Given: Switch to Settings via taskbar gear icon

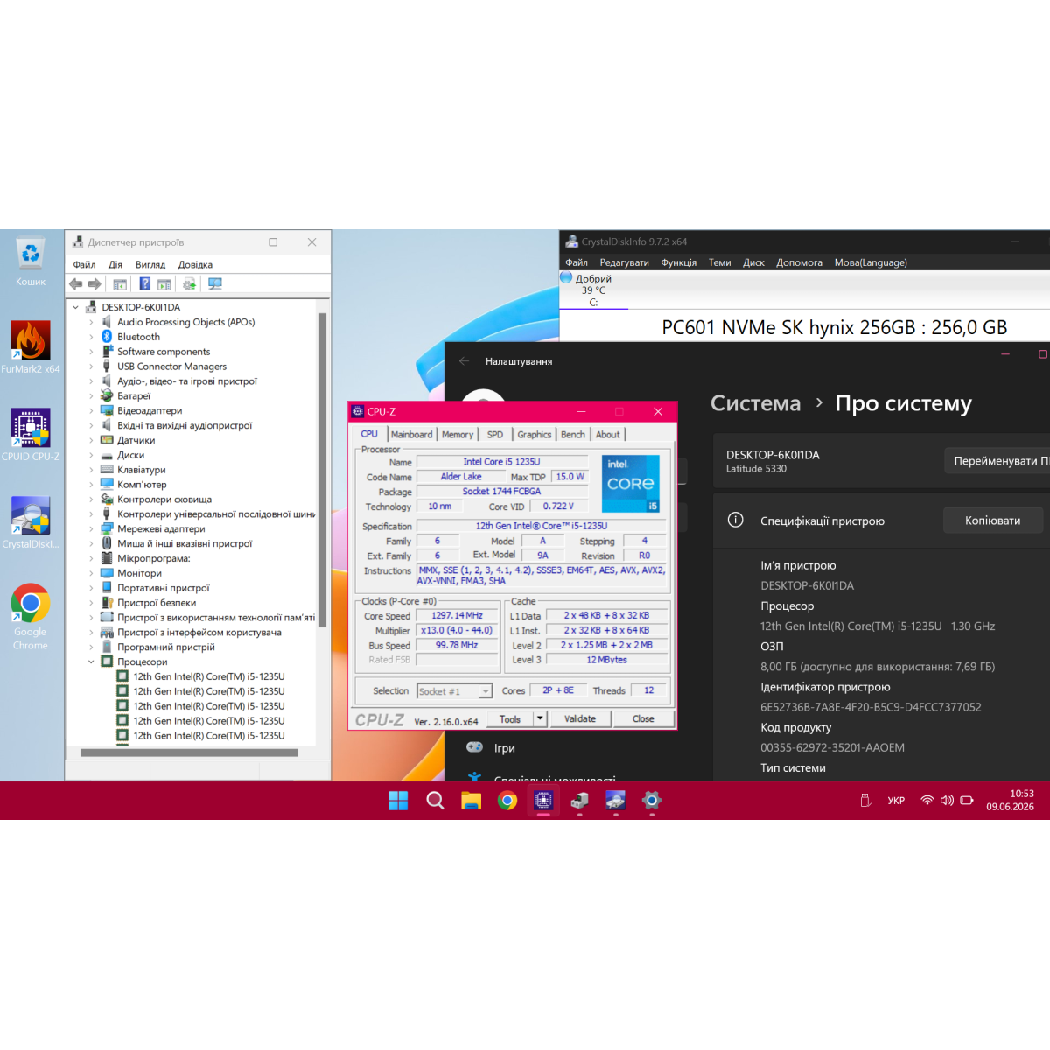Looking at the screenshot, I should [652, 801].
